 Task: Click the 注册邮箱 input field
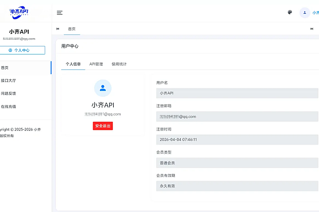click(237, 117)
